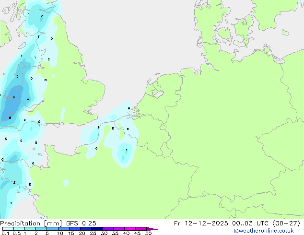The height and width of the screenshot is (235, 304).
Task: Select the legend swatch between 45 and 50
Action: [141, 229]
